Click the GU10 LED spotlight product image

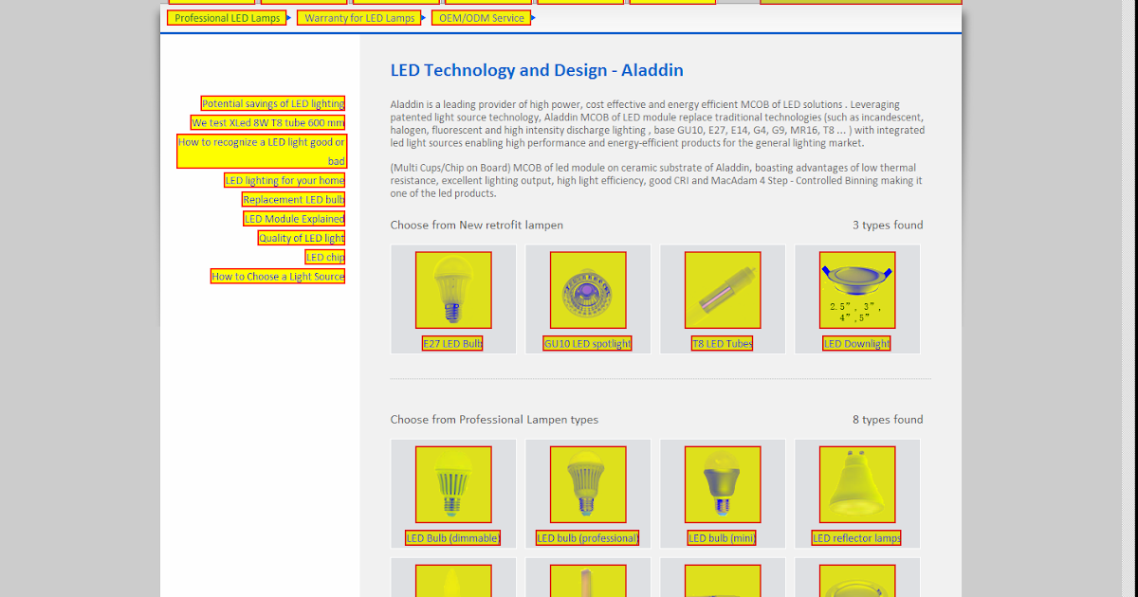(x=588, y=290)
